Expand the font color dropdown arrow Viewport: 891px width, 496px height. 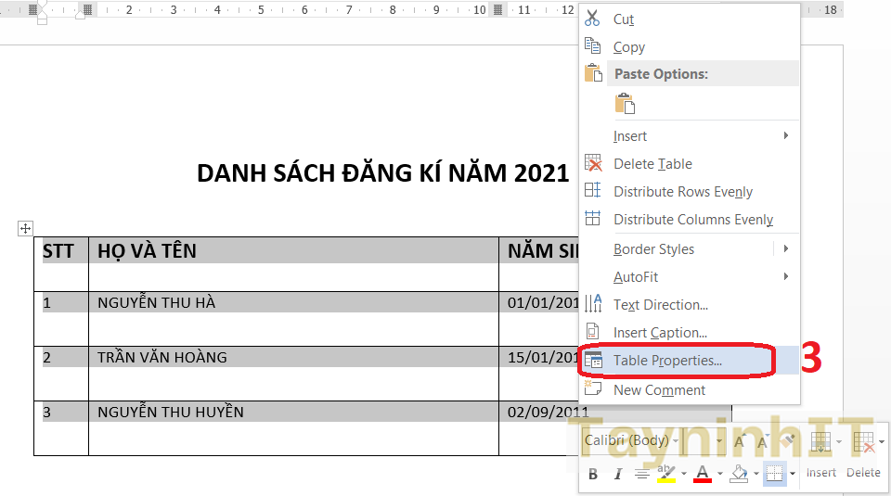click(720, 474)
